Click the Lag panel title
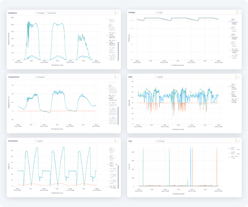This screenshot has width=248, height=207. (130, 141)
